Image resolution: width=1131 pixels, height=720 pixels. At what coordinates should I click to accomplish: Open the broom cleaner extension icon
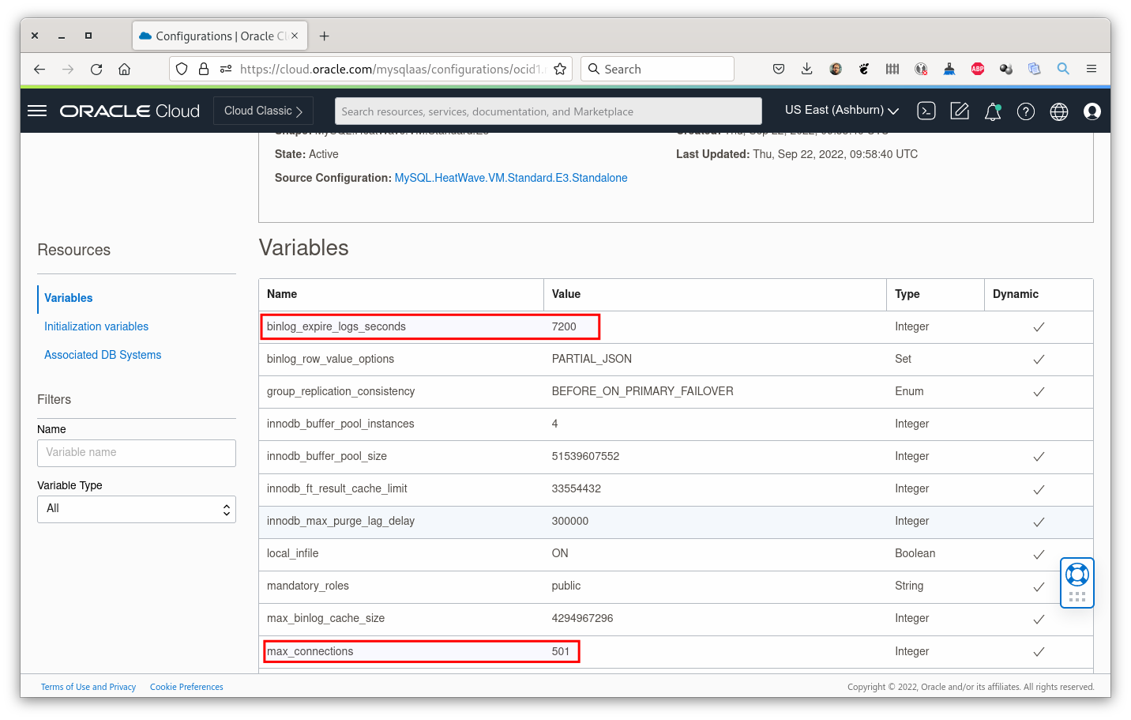pyautogui.click(x=949, y=70)
